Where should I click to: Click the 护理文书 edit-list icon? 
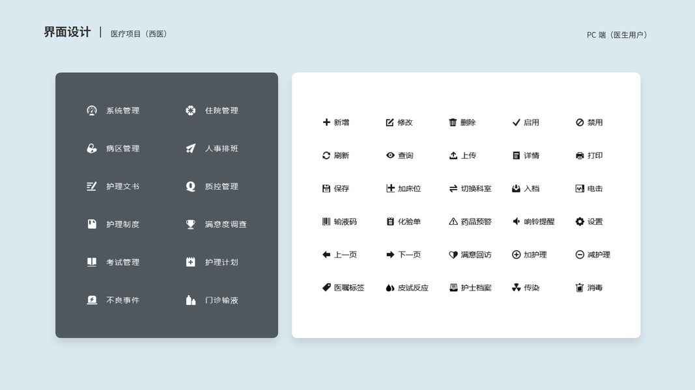click(92, 187)
